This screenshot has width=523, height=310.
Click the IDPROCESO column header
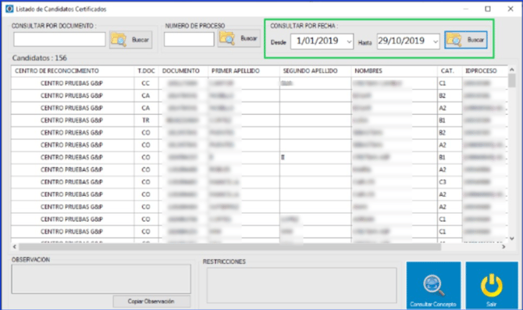tap(485, 71)
